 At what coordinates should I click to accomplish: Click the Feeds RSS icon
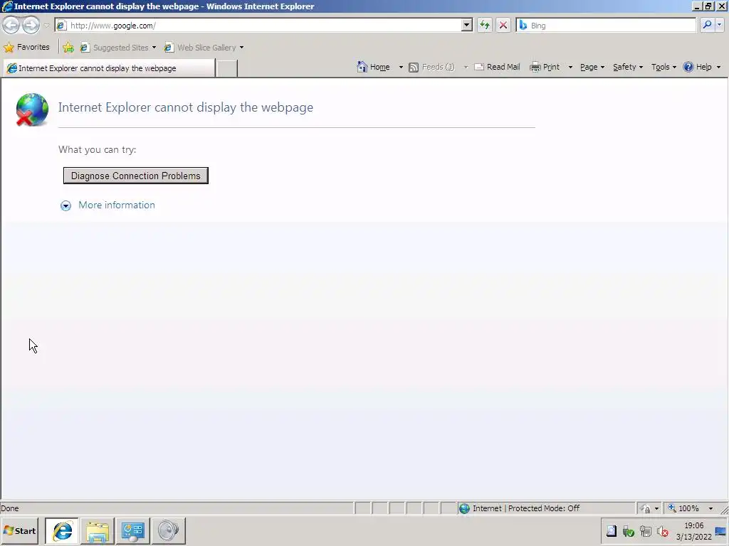tap(414, 68)
